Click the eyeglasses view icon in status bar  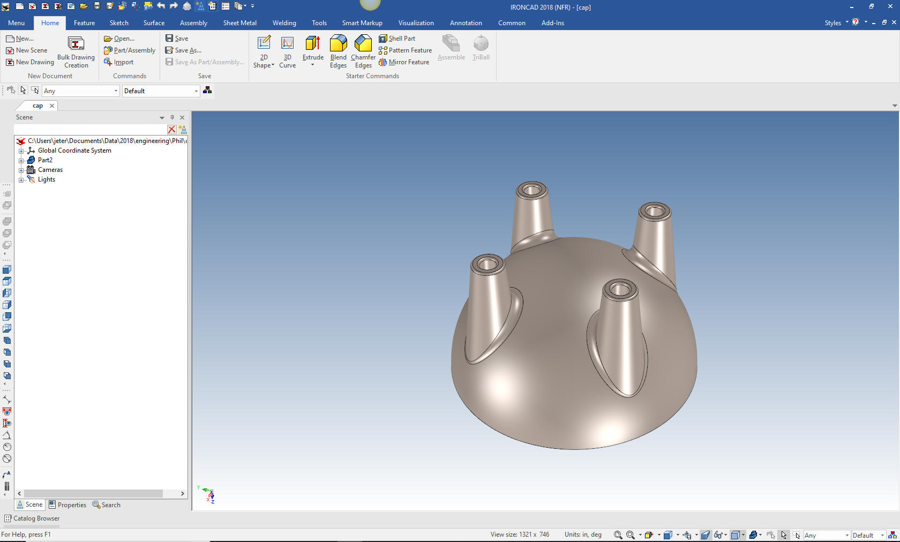pyautogui.click(x=718, y=535)
